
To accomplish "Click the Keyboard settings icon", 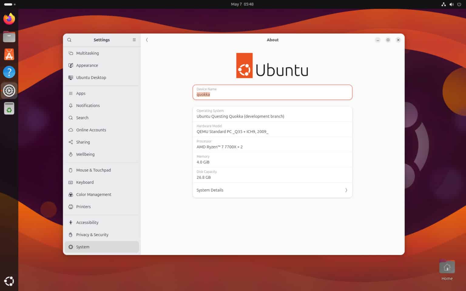I will [x=70, y=182].
